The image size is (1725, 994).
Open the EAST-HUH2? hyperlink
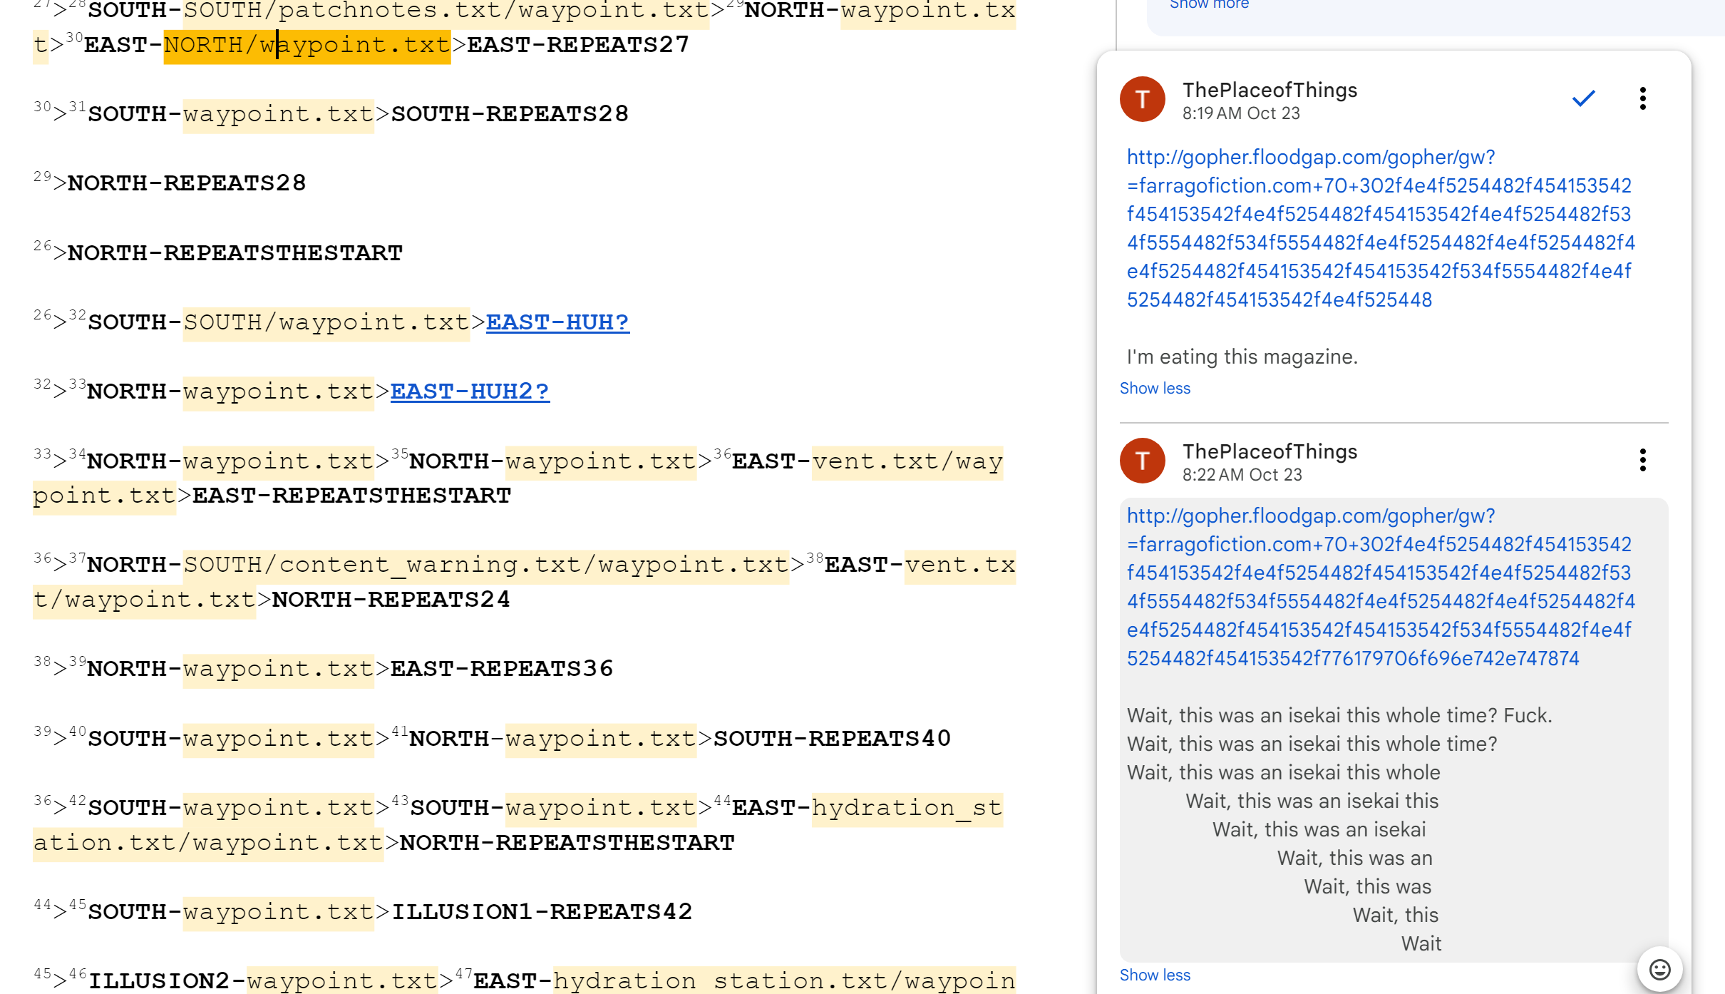coord(470,391)
